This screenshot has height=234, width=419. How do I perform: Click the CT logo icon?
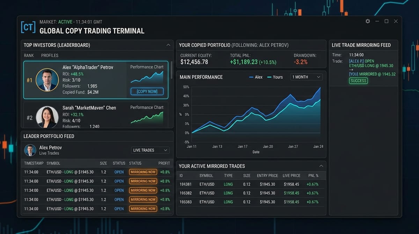[28, 27]
